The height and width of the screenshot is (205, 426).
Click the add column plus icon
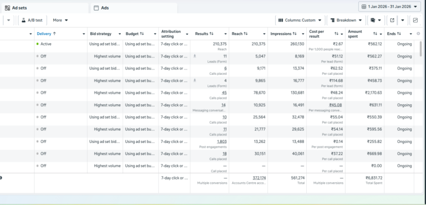pos(418,34)
